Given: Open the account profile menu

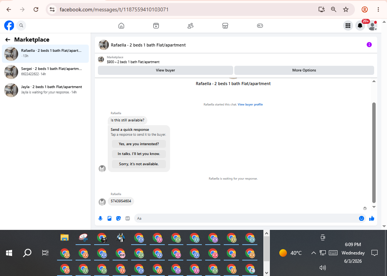Looking at the screenshot, I should click(372, 25).
